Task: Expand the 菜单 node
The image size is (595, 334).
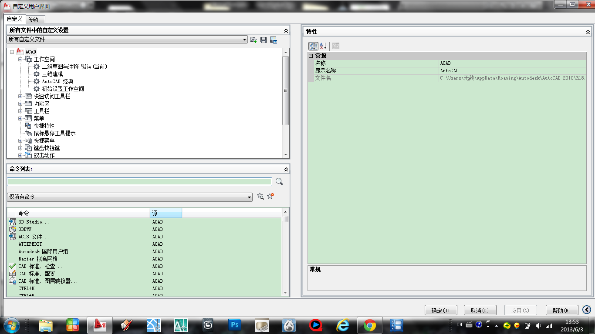Action: click(x=20, y=118)
